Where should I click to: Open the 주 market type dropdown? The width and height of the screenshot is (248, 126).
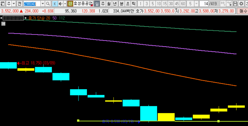tap(14, 4)
